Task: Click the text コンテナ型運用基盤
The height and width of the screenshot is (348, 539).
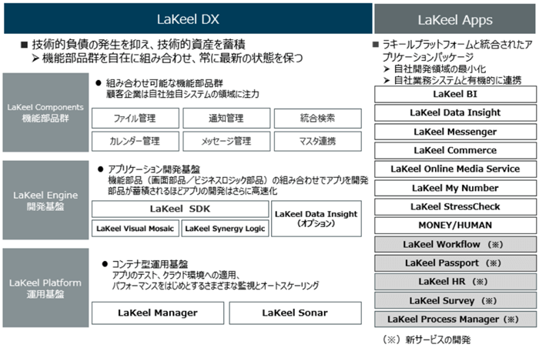Action: 150,264
